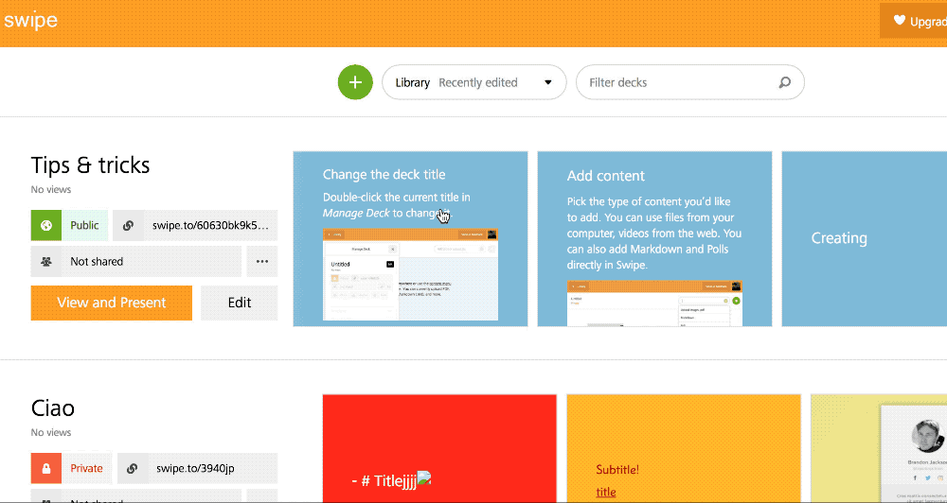Open the three-dots more options menu

(262, 261)
